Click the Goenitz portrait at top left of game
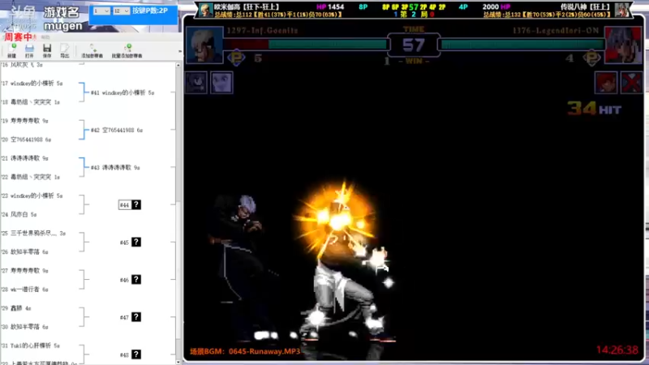Image resolution: width=649 pixels, height=365 pixels. [x=204, y=45]
